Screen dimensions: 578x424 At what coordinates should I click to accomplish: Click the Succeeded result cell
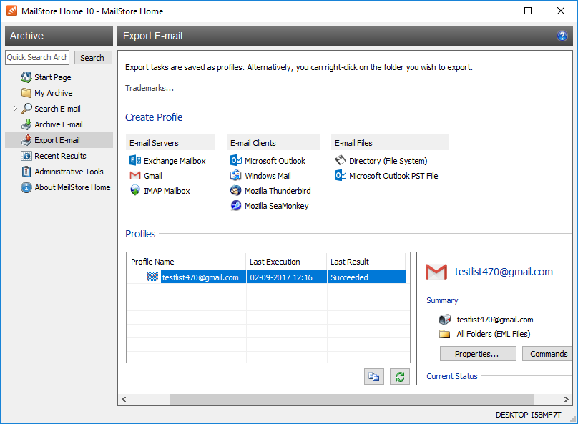[366, 277]
